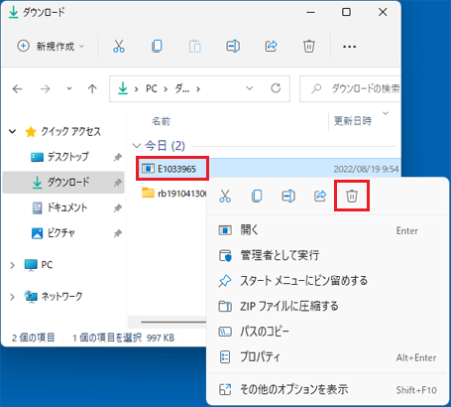Expand the ネットワーク tree node
The height and width of the screenshot is (407, 451).
(12, 297)
